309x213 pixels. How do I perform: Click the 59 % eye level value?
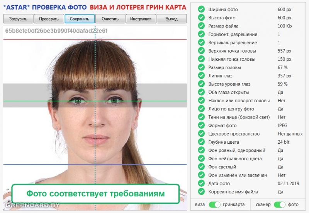(x=282, y=84)
